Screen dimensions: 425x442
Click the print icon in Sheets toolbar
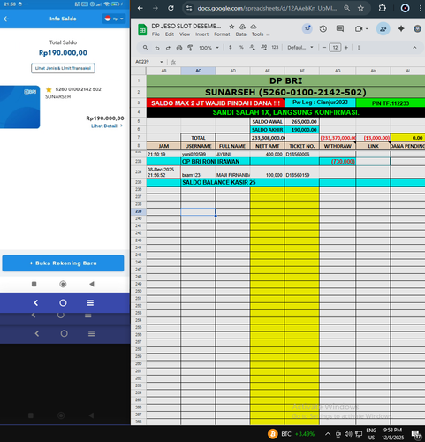(x=179, y=48)
